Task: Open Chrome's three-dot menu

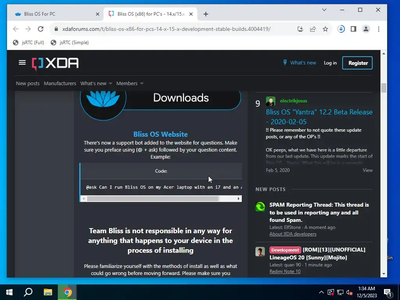Action: click(379, 29)
